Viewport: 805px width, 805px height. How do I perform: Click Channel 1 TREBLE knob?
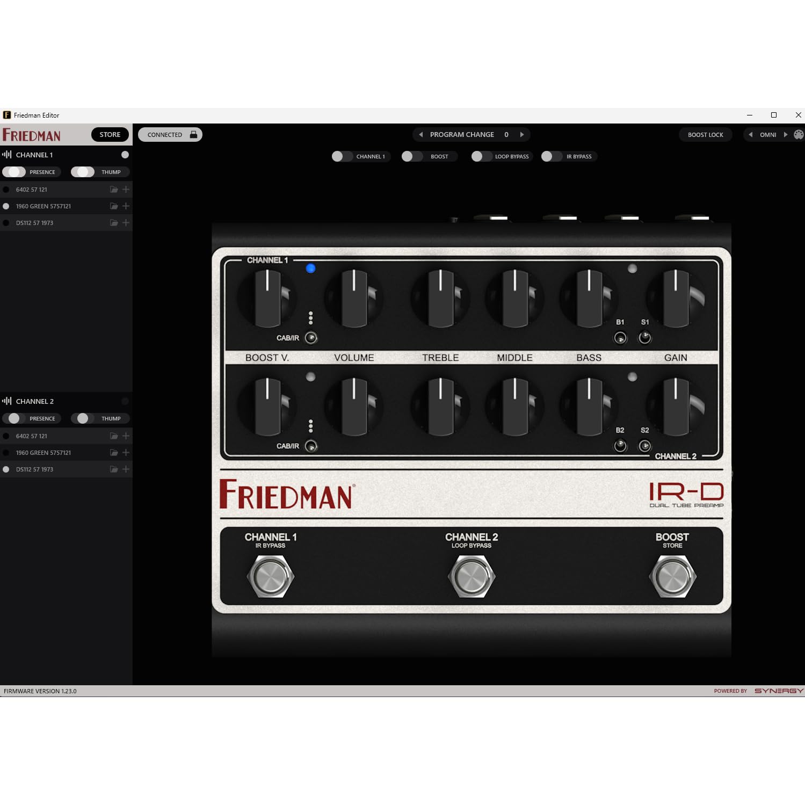[x=440, y=299]
